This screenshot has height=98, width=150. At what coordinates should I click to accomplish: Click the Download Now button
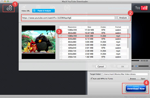(x=136, y=89)
